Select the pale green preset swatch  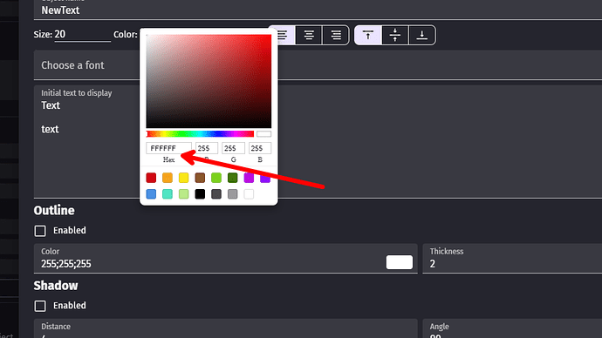(183, 194)
